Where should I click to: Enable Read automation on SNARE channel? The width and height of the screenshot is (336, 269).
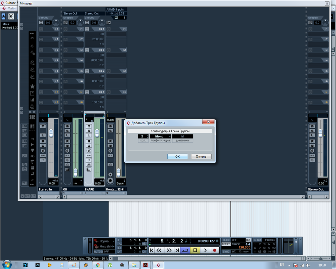pos(89,141)
